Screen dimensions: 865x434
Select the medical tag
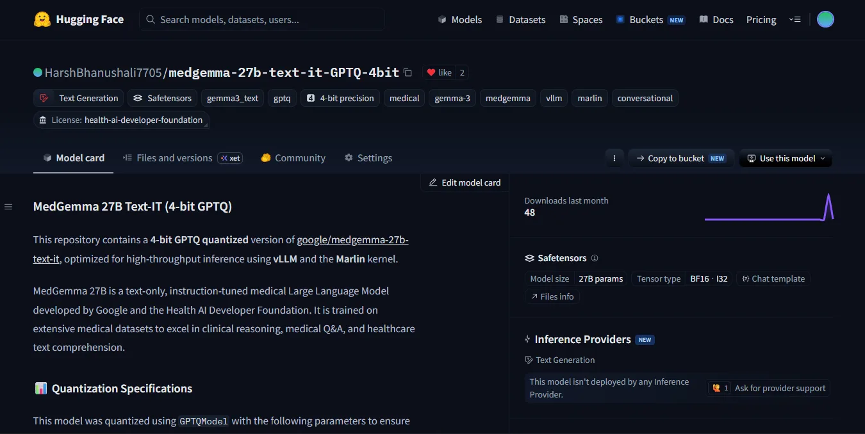click(x=404, y=98)
